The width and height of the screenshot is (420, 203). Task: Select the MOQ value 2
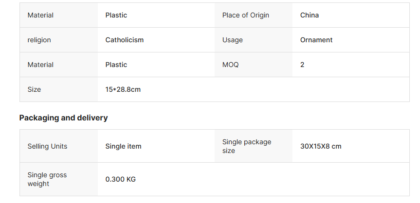coord(302,65)
